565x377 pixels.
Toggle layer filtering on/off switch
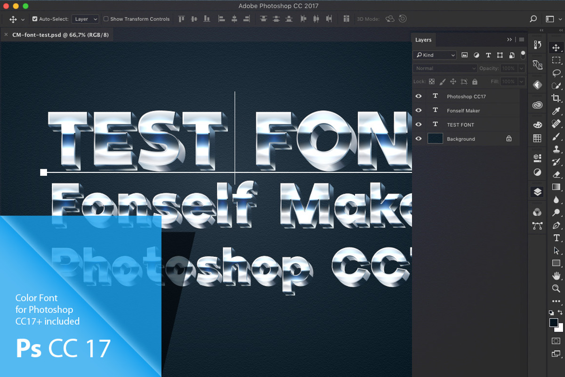tap(523, 55)
